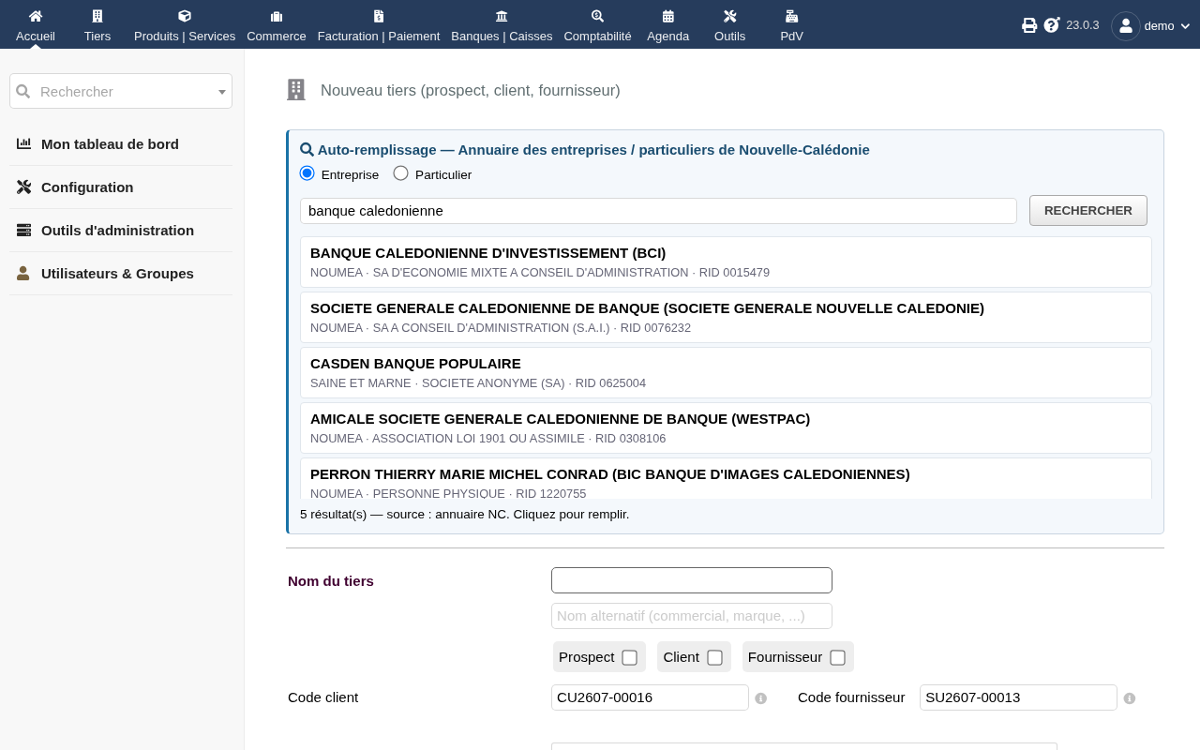Choose the CASDEN BANQUE POPULAIRE result

[726, 372]
